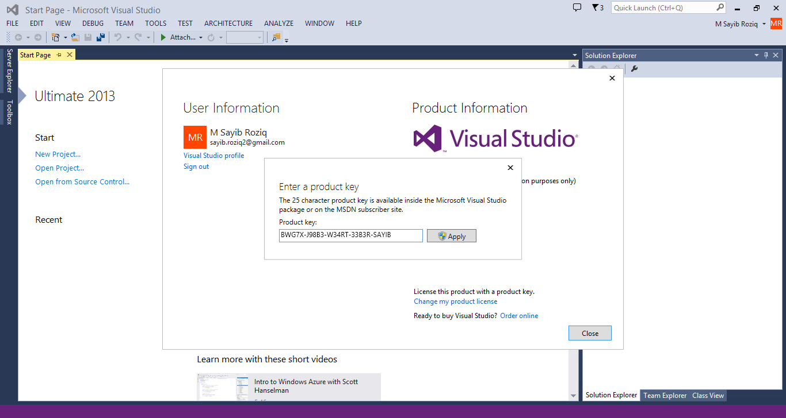This screenshot has width=786, height=418.
Task: Expand the Attach dropdown arrow
Action: 201,37
